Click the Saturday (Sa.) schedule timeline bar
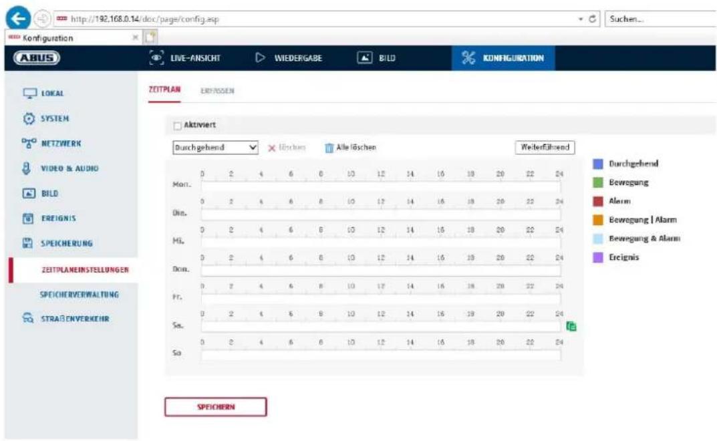 (381, 327)
